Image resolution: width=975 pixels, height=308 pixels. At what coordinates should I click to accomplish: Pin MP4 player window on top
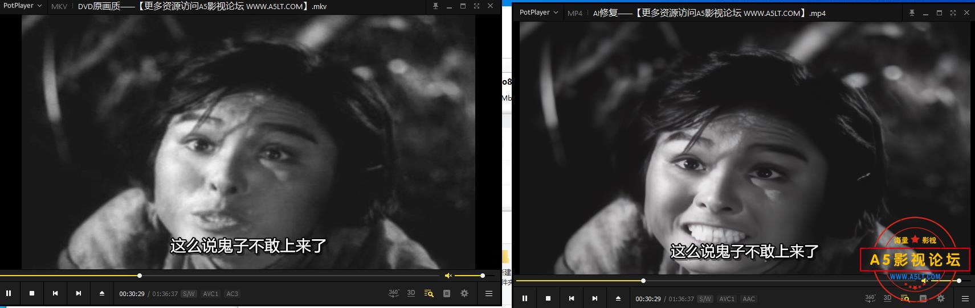(912, 13)
